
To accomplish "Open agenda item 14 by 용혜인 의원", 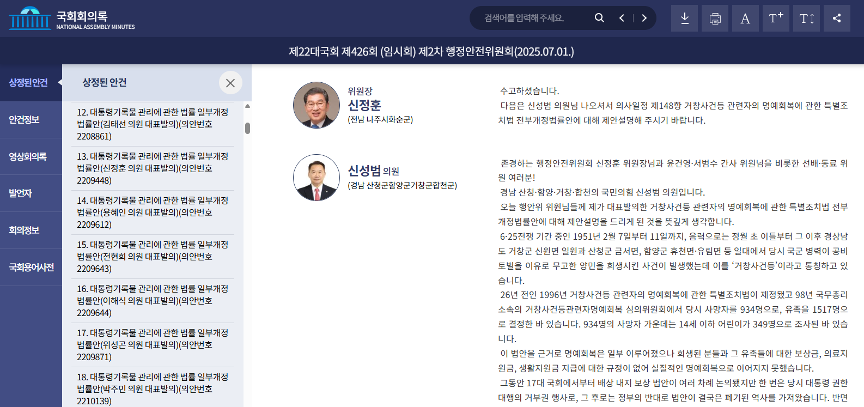I will coord(153,212).
